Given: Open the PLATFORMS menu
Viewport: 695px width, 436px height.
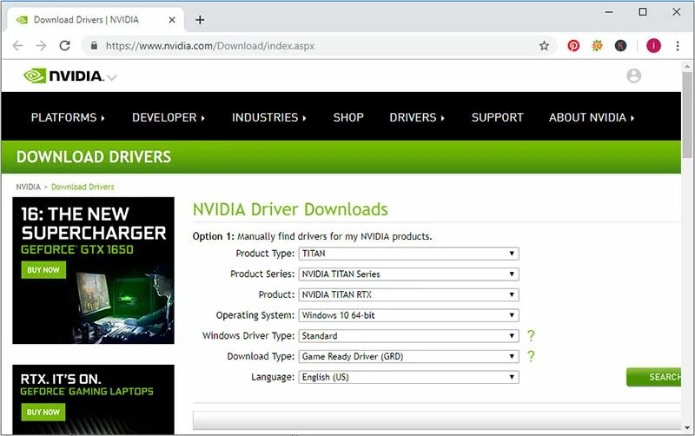Looking at the screenshot, I should point(68,117).
